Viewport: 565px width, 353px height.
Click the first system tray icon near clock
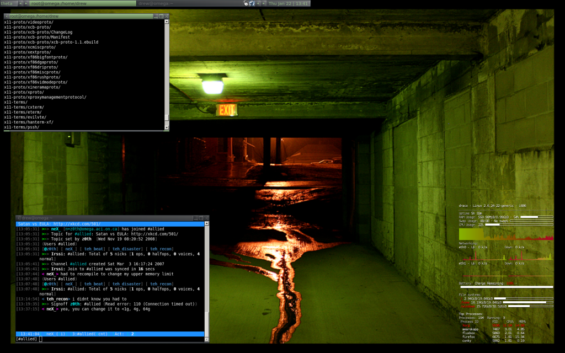coord(246,3)
